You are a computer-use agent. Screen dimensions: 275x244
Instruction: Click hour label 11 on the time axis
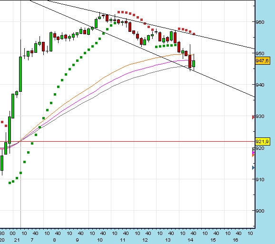pyautogui.click(x=122, y=240)
